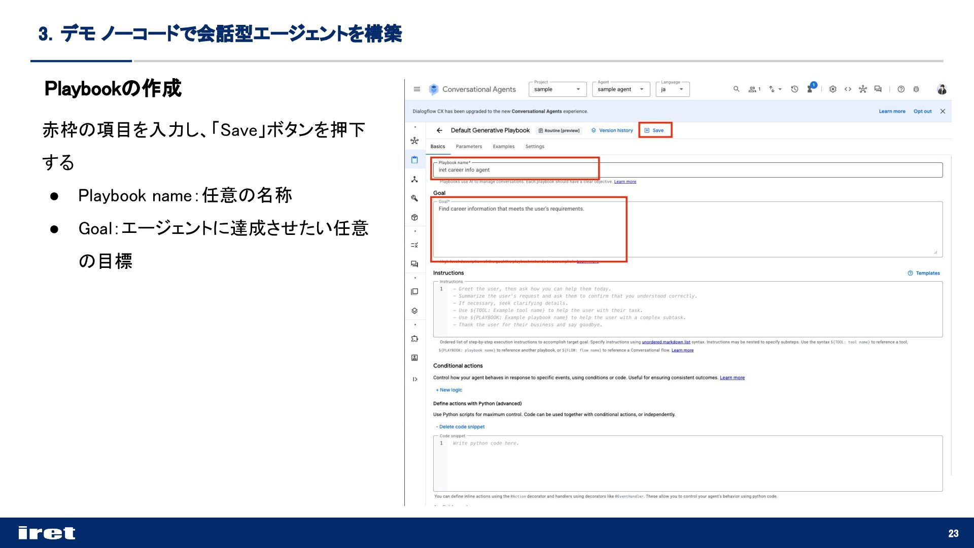Open the Templates link for Instructions
974x548 pixels.
tap(924, 273)
